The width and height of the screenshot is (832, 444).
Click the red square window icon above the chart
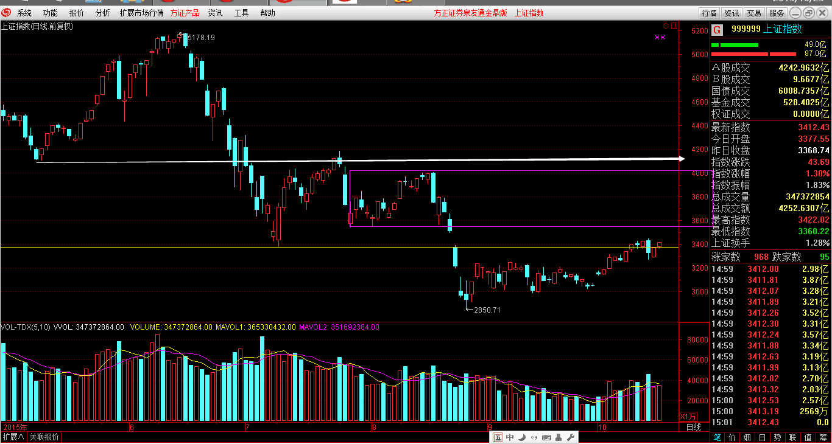[674, 26]
